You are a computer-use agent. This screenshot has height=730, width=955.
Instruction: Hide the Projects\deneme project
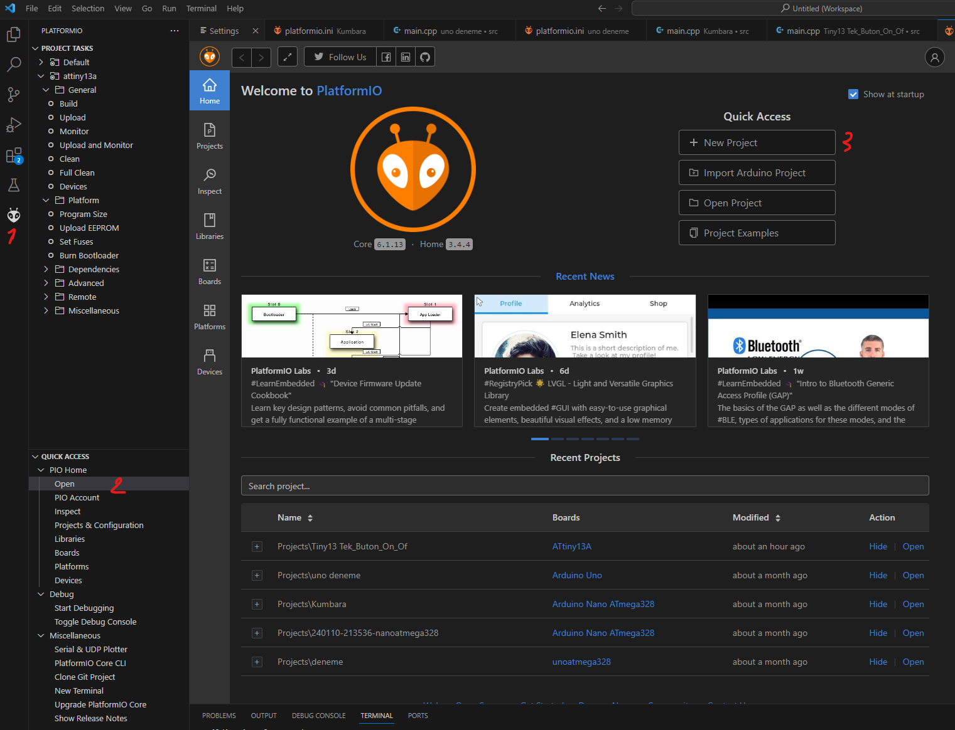tap(878, 662)
